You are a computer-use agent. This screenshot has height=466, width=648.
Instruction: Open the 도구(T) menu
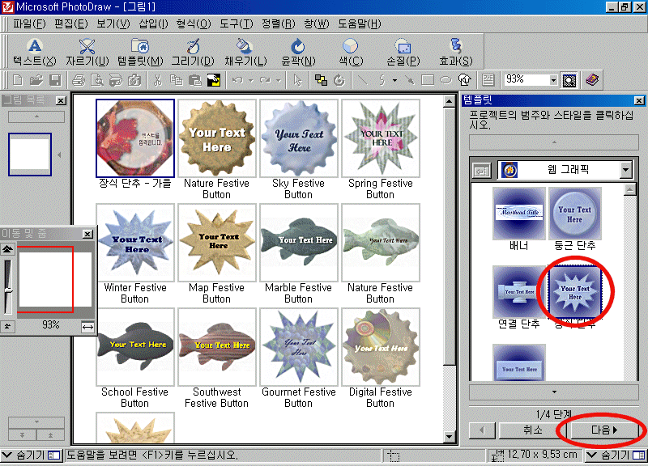point(236,24)
